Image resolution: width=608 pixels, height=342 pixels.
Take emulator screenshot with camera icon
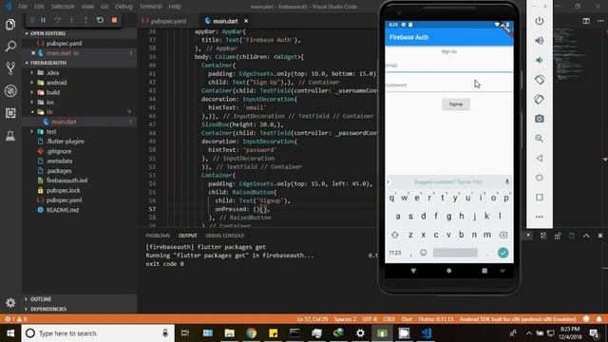(539, 119)
